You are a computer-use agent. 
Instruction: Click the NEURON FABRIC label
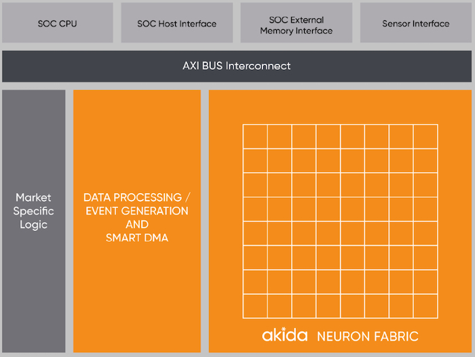pos(368,337)
